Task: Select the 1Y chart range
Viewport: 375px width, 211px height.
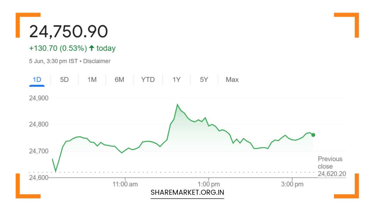Action: tap(176, 79)
